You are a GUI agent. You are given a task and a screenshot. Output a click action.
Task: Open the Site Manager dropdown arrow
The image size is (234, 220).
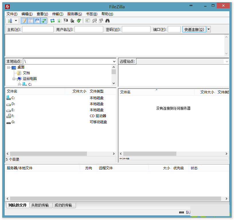point(16,21)
